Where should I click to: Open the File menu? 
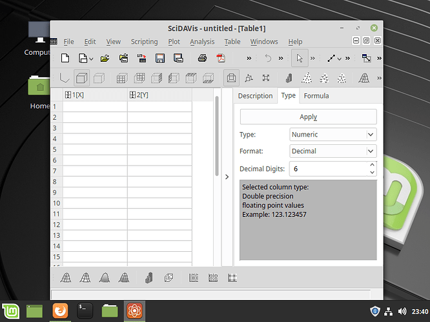click(x=68, y=42)
